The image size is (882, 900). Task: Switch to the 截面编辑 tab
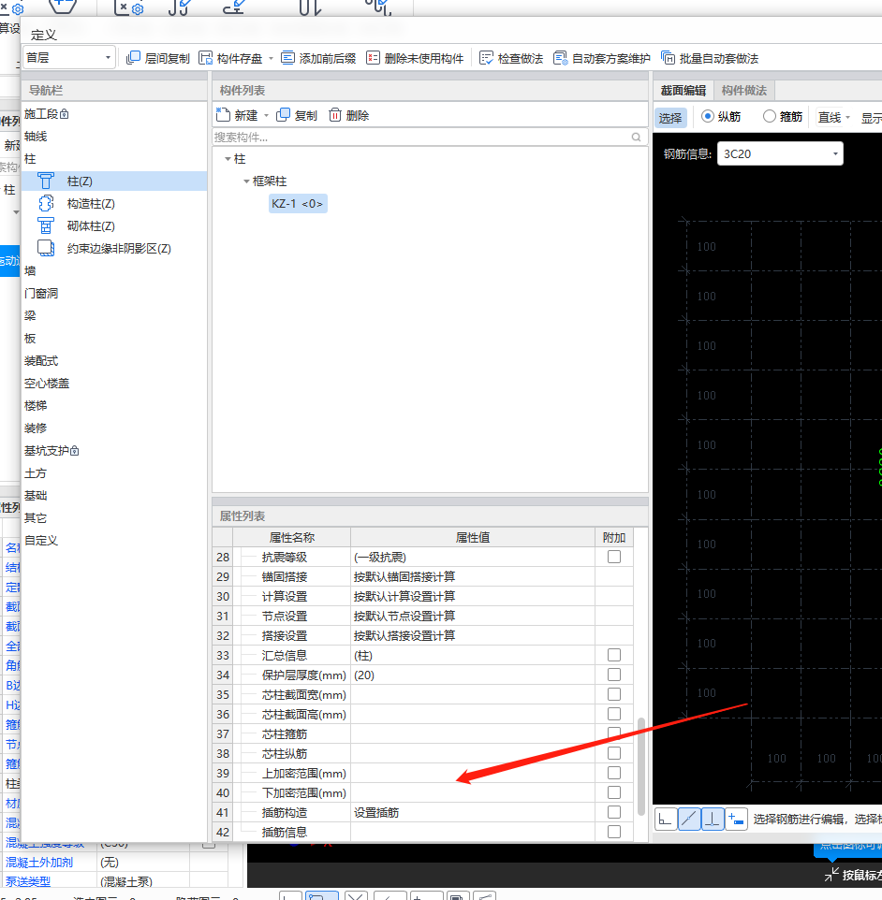684,90
